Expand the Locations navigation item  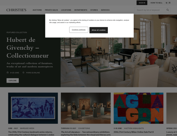[x=66, y=10]
